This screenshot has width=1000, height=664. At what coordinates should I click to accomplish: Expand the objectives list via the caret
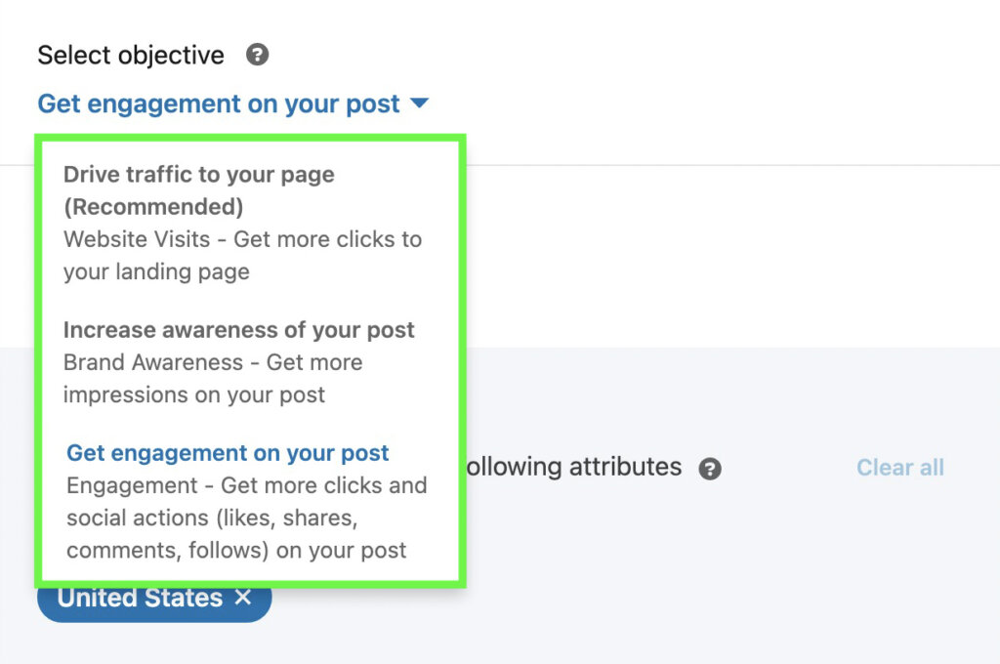point(420,104)
